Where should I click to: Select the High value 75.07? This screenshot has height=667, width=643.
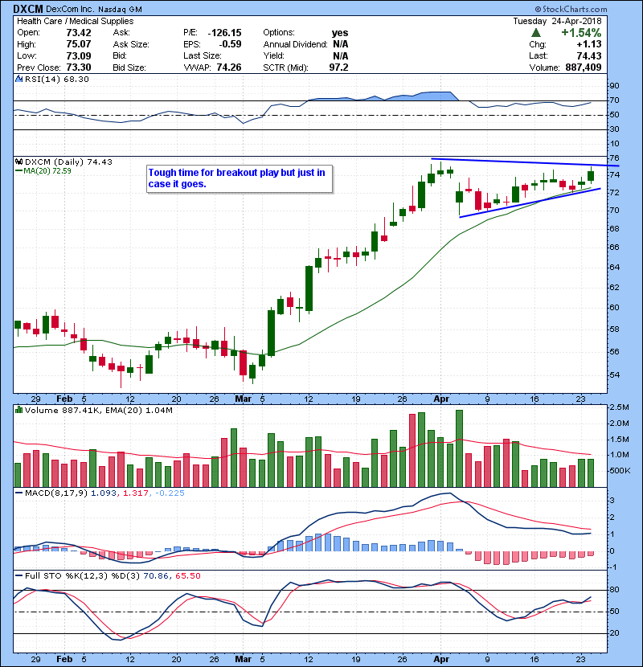tap(78, 44)
